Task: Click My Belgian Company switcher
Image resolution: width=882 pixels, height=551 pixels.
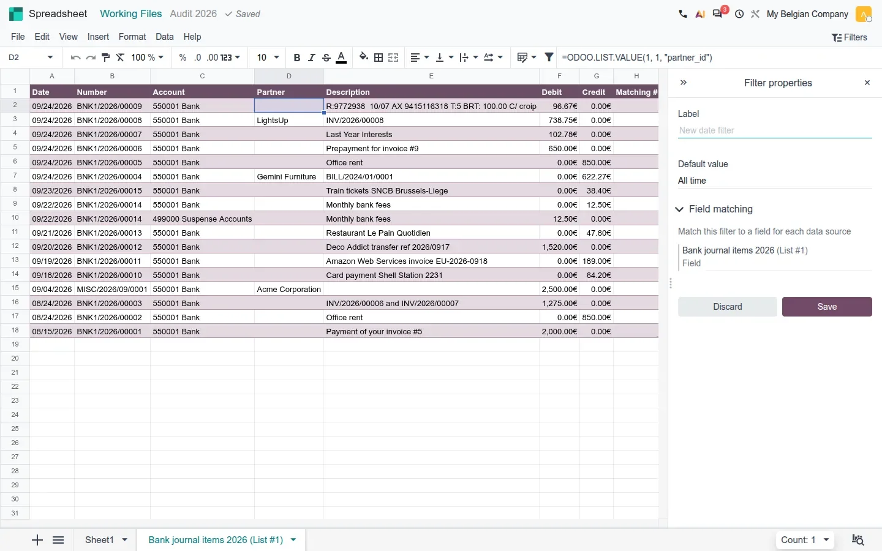Action: (x=807, y=13)
